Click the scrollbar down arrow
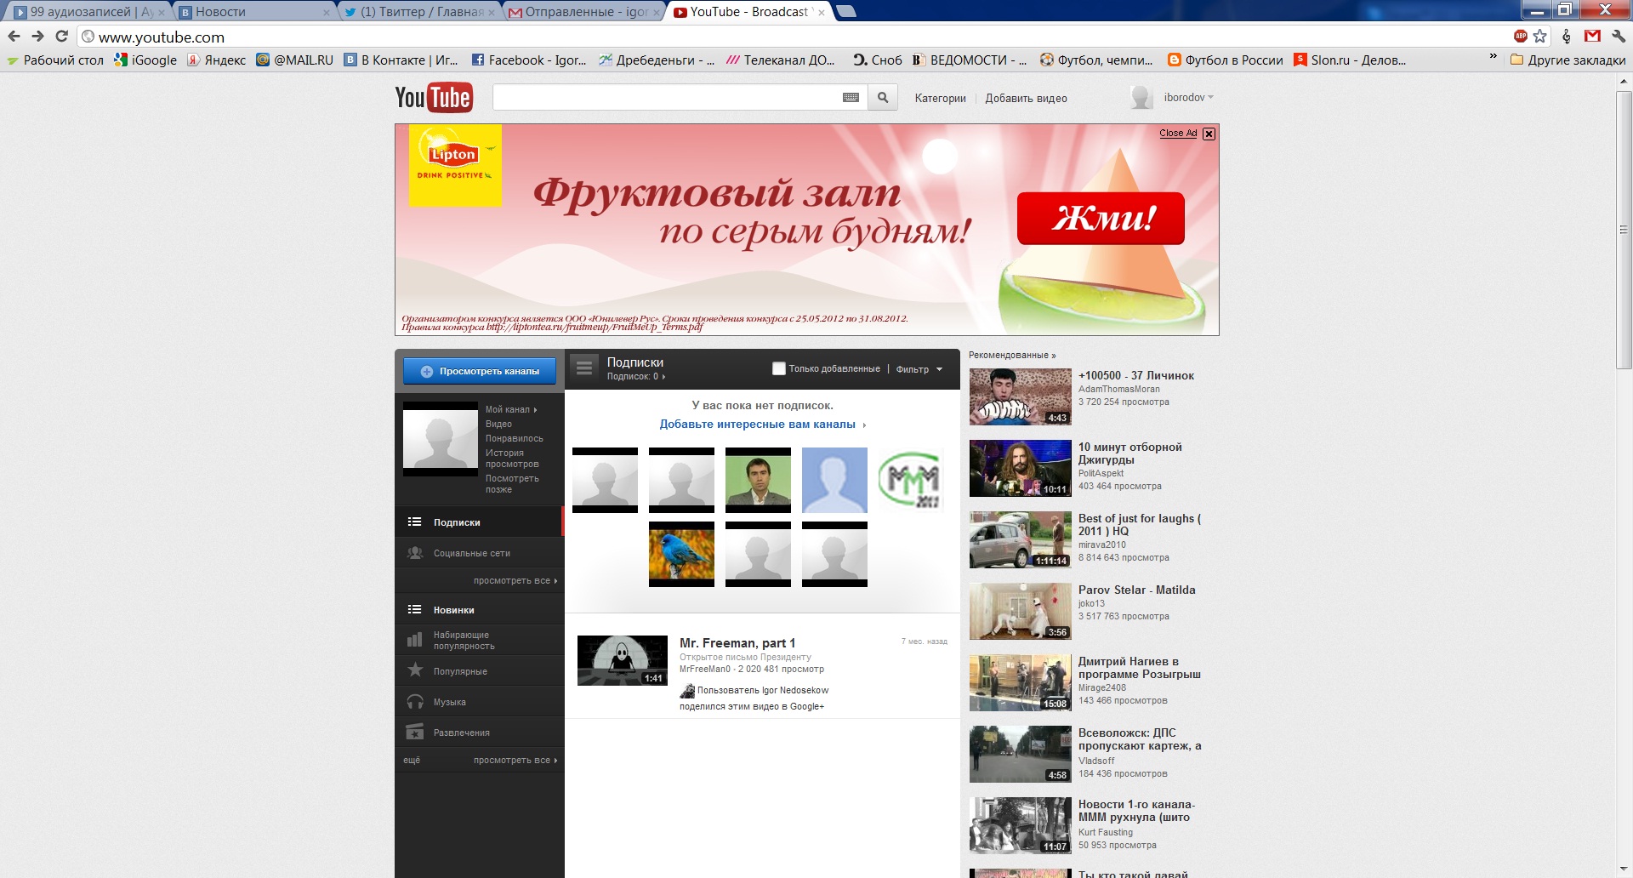The image size is (1633, 878). pyautogui.click(x=1624, y=869)
